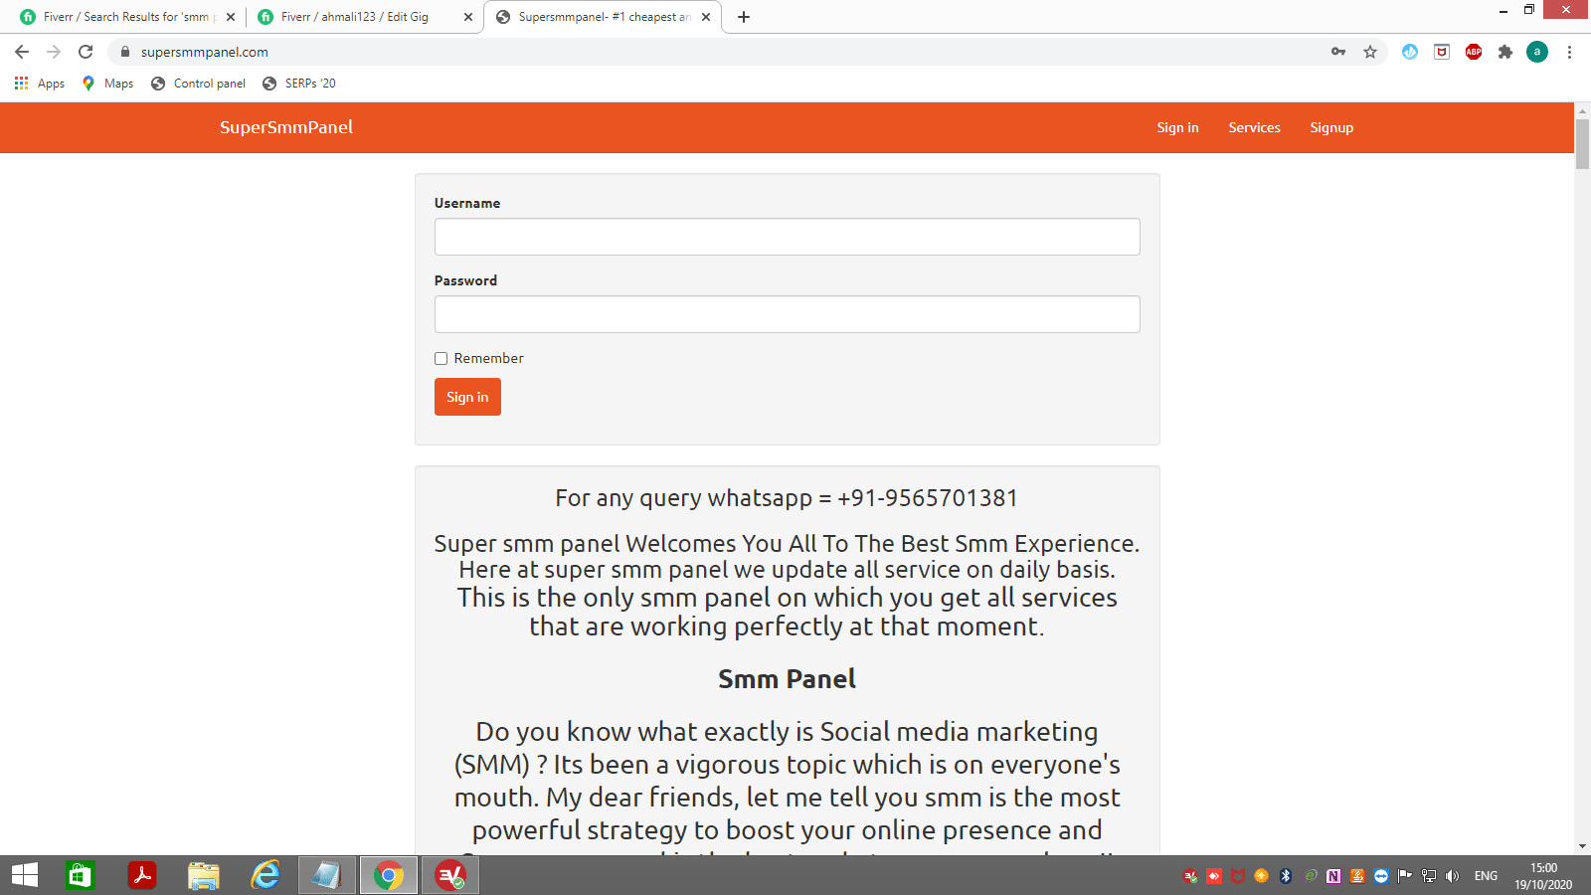
Task: Bookmark this page with the star
Action: point(1370,52)
